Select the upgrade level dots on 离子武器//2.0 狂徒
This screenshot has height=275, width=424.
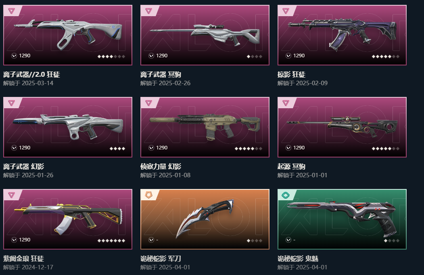point(111,57)
